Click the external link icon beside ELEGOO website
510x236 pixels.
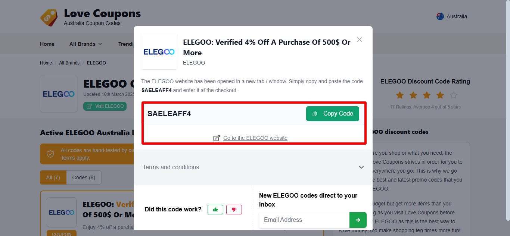click(217, 138)
